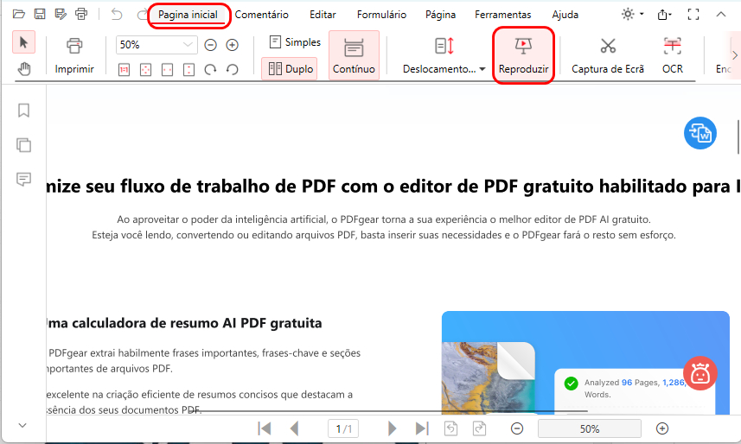
Task: Switch to Simples single page view
Action: [x=295, y=42]
